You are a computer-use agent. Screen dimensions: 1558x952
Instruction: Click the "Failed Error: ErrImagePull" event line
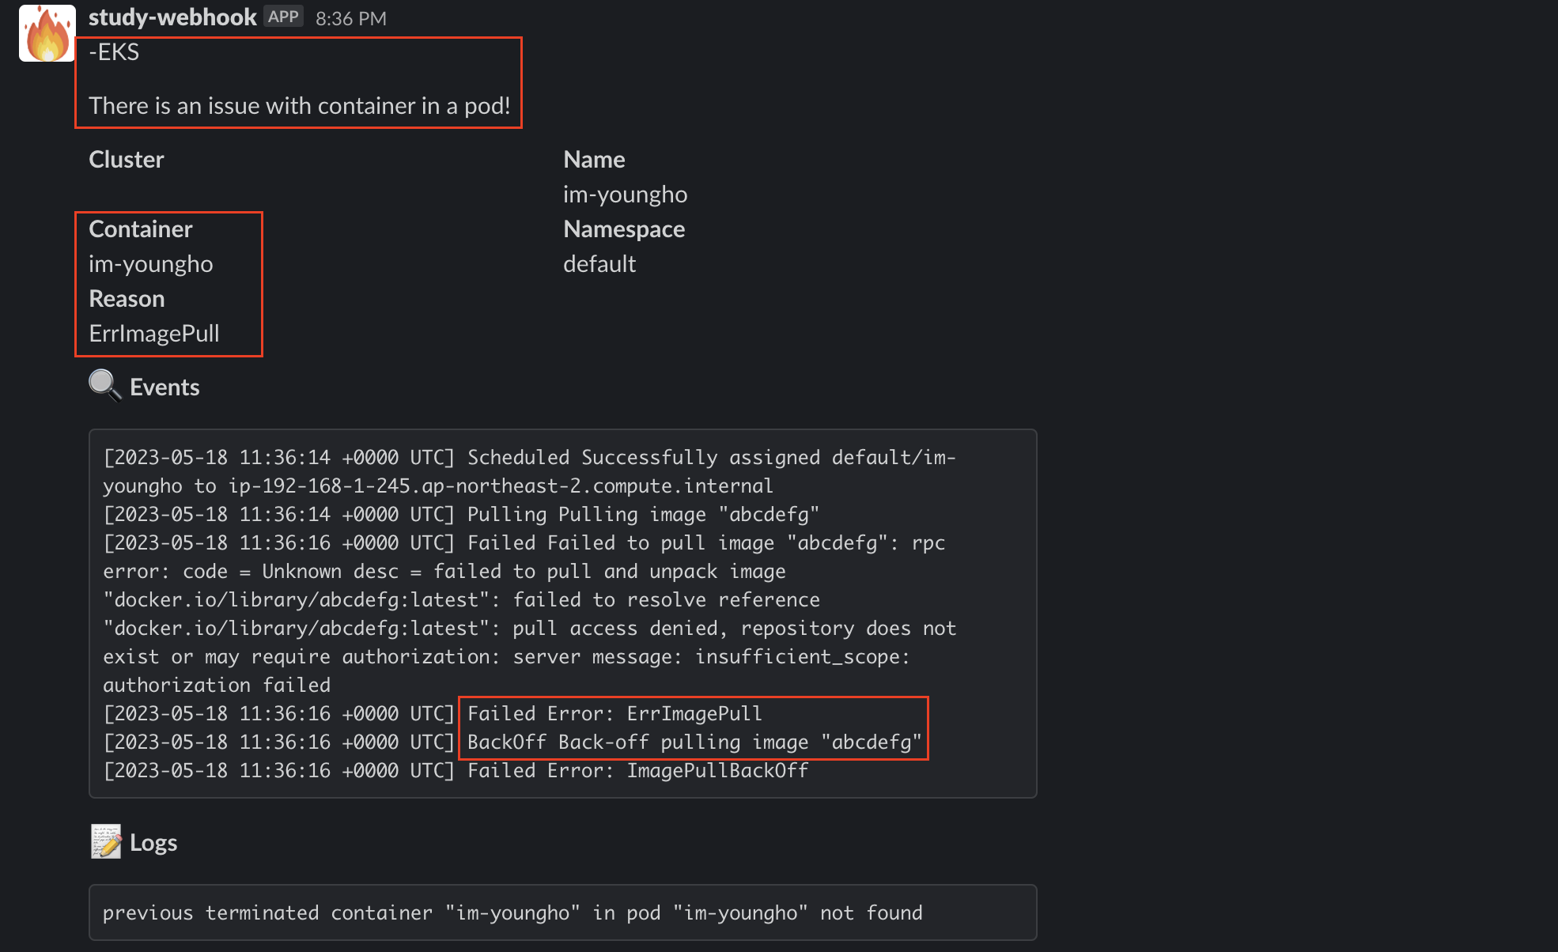(615, 713)
